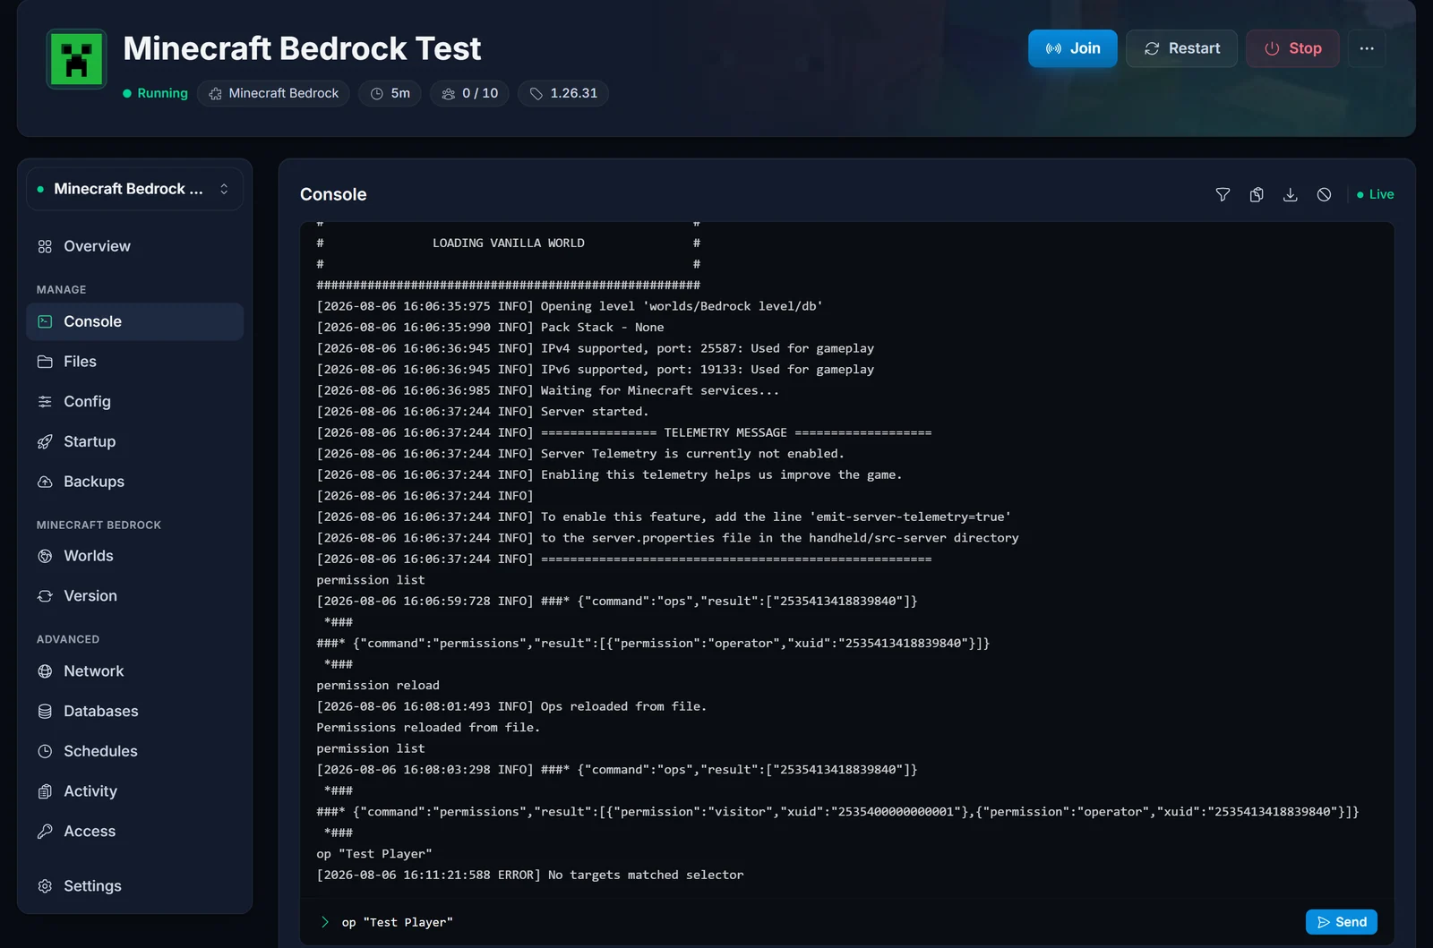The height and width of the screenshot is (948, 1433).
Task: Click the Minecraft Bedrock Test title
Action: coord(302,48)
